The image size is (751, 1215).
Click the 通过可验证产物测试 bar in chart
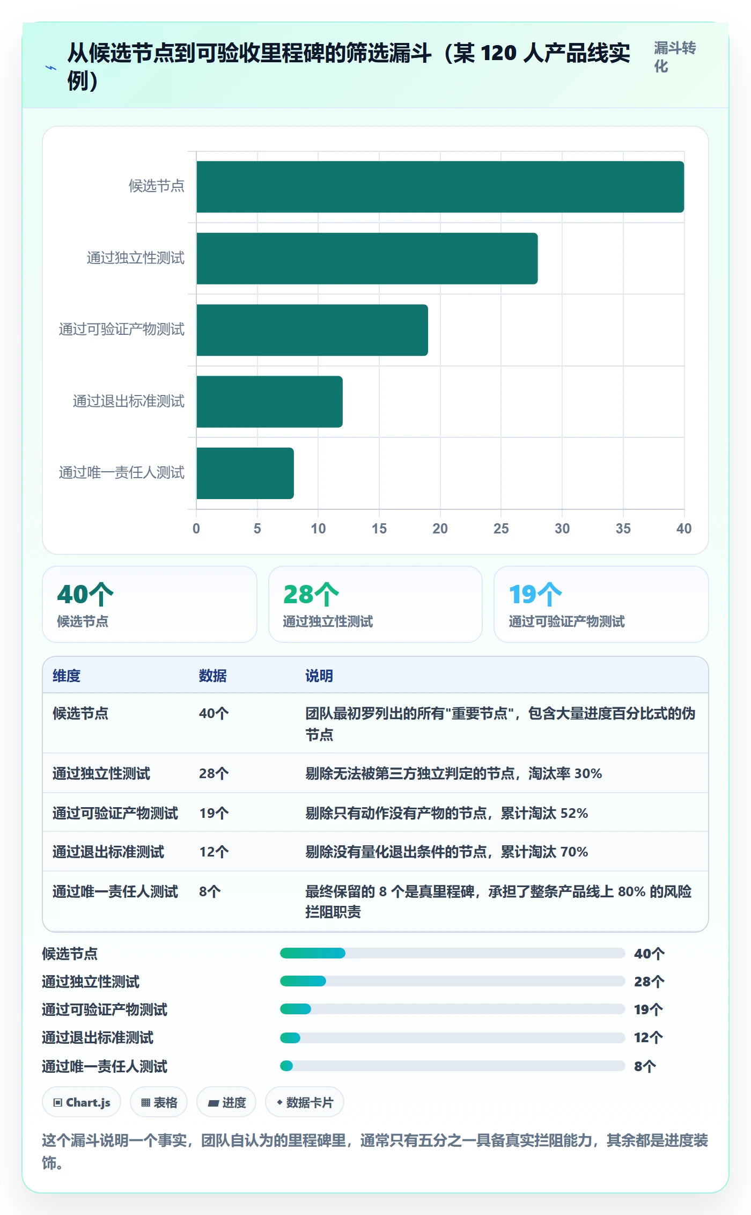(312, 330)
